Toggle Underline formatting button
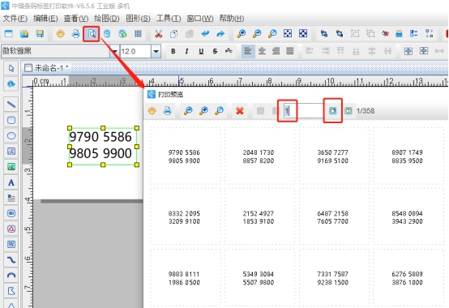 click(x=201, y=51)
